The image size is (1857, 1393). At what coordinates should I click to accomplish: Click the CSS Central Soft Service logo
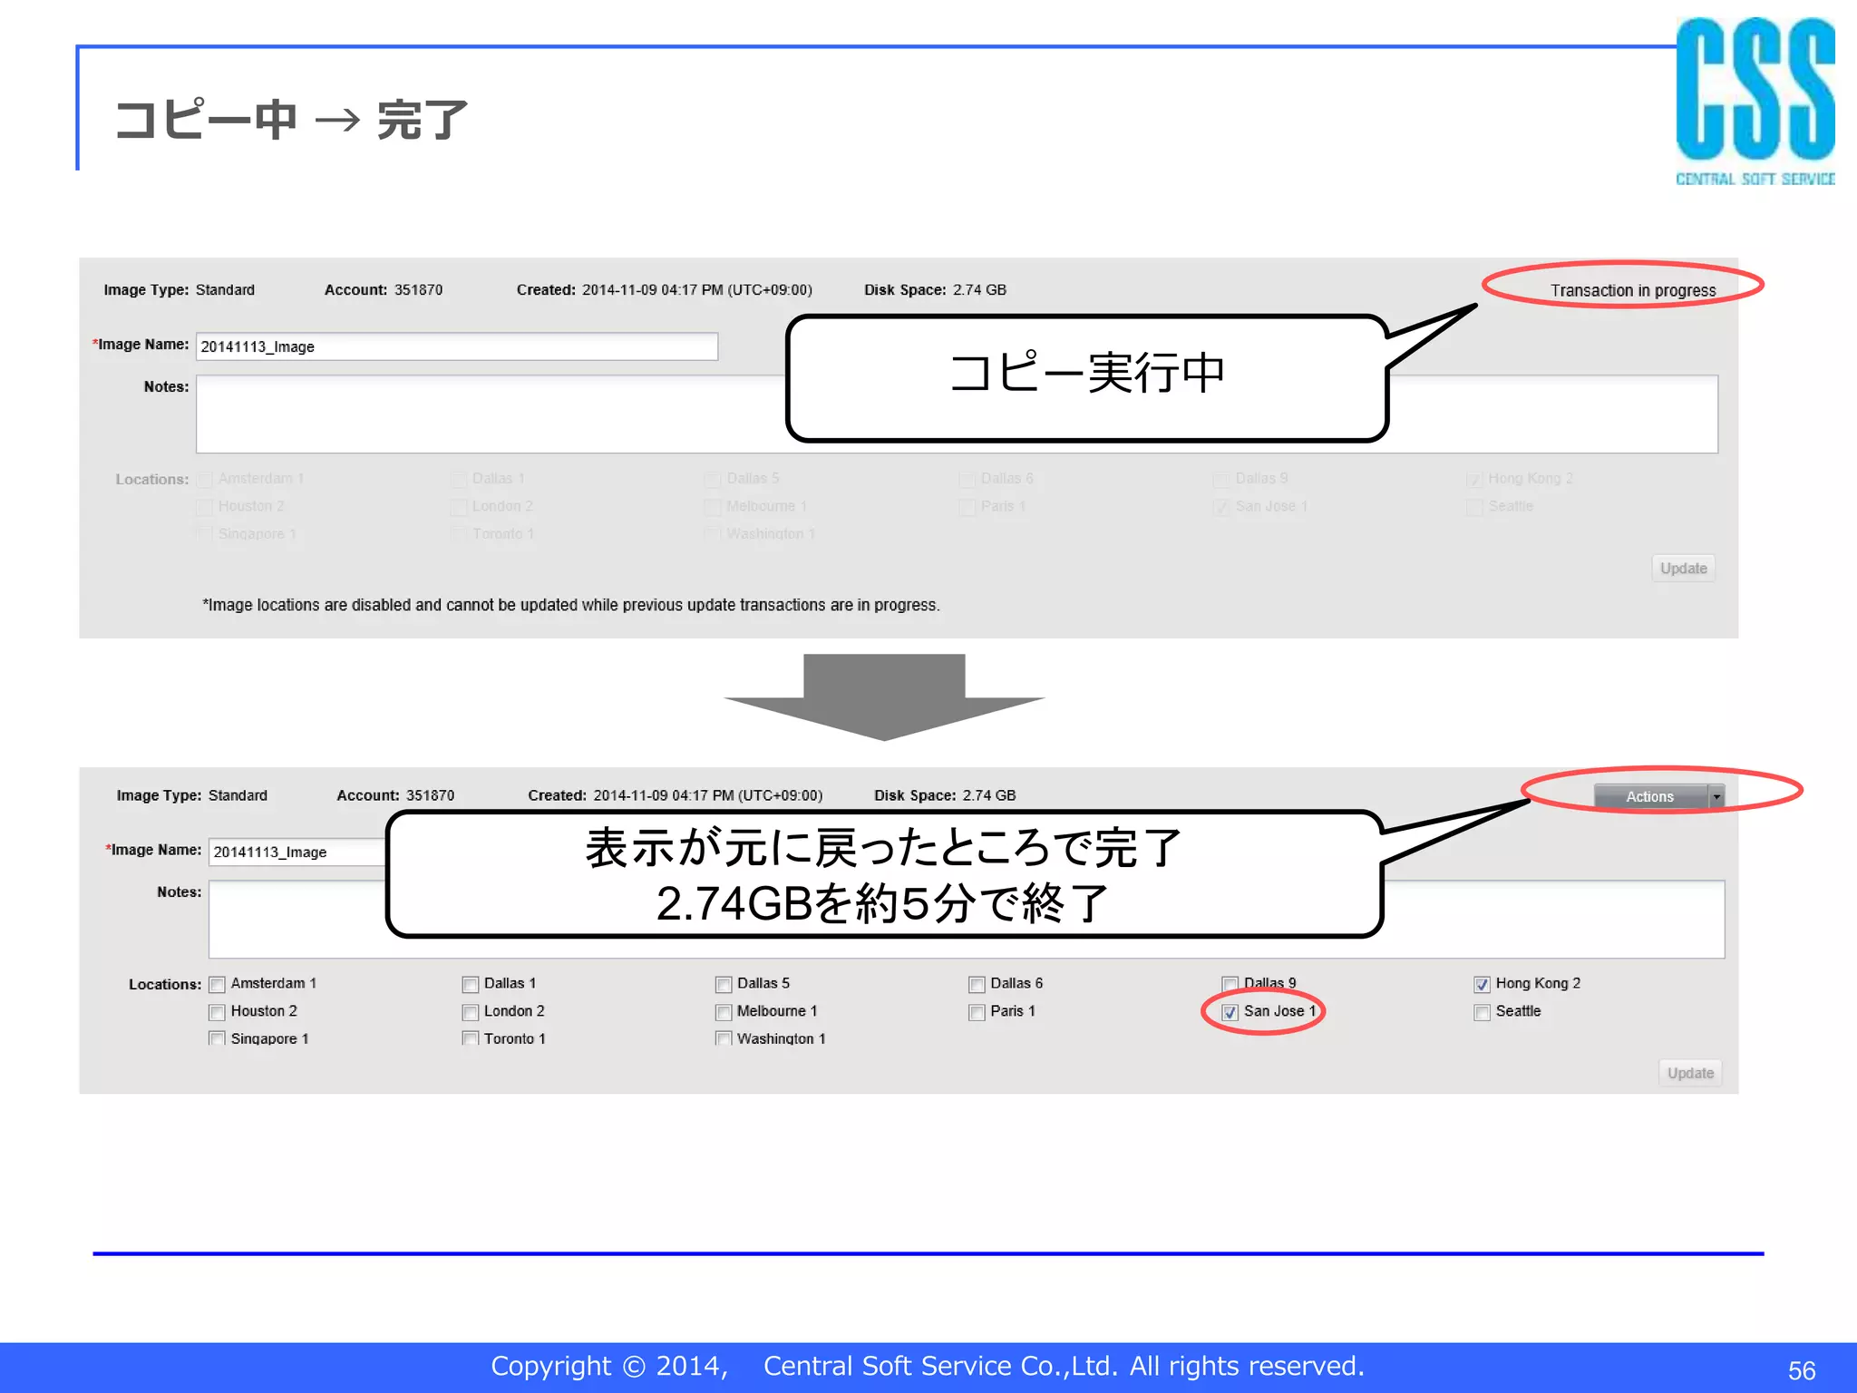click(1755, 102)
